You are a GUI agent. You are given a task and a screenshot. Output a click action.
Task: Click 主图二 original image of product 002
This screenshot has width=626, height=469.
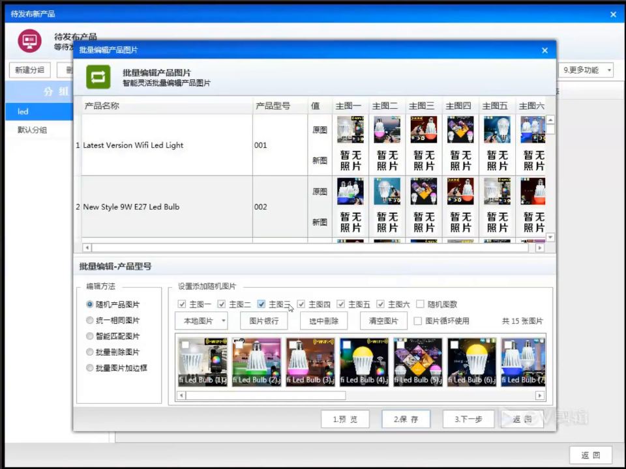pyautogui.click(x=387, y=192)
